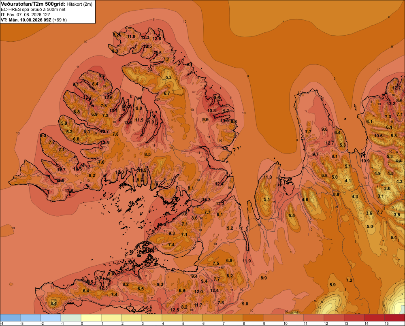Viewport: 405px width, 326px height.
Task: Click the 13.0 temperature label on the map
Action: click(224, 121)
